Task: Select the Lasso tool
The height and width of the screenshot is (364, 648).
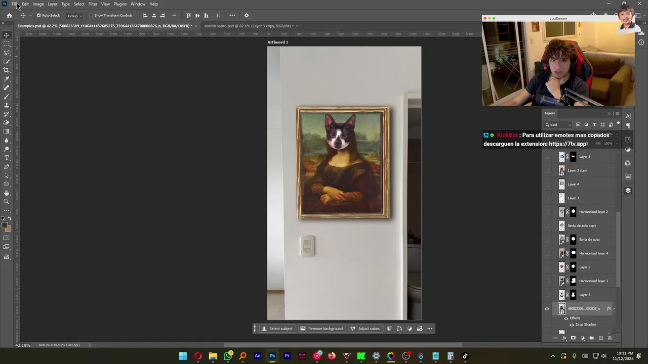Action: (x=7, y=53)
